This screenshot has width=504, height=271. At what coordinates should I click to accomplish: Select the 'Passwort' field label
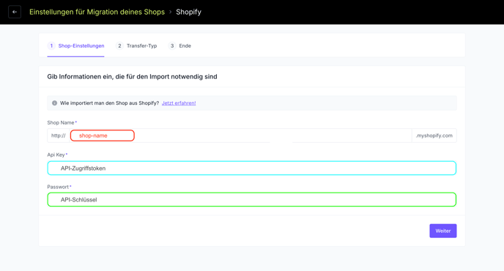[x=58, y=187]
